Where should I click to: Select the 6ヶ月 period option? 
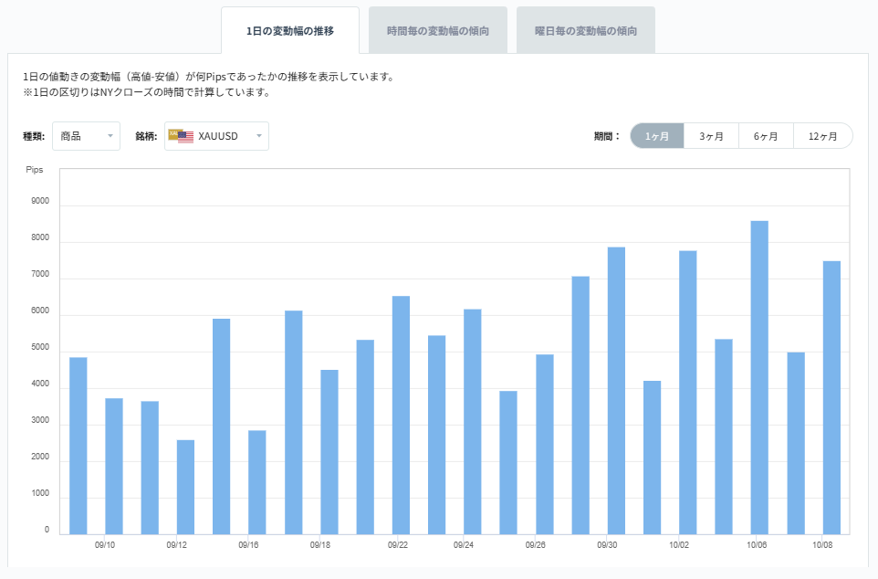coord(766,136)
